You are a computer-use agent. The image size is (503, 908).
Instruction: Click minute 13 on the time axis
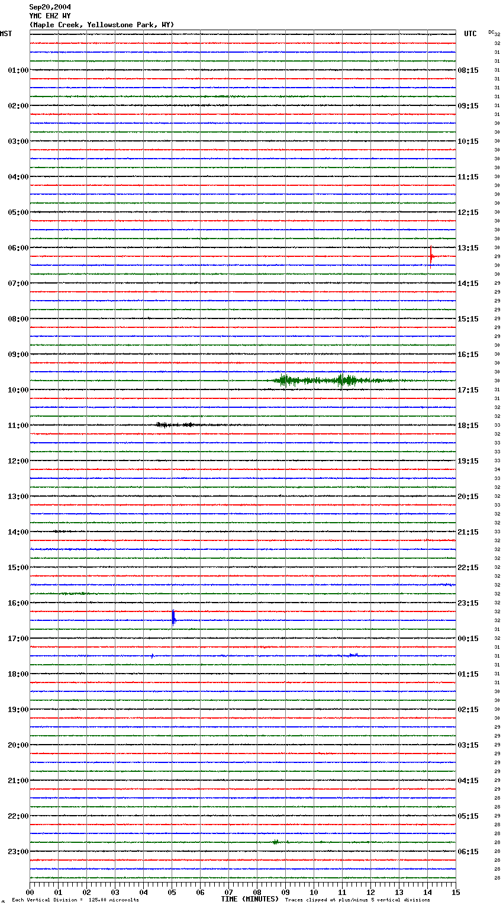coord(399,893)
